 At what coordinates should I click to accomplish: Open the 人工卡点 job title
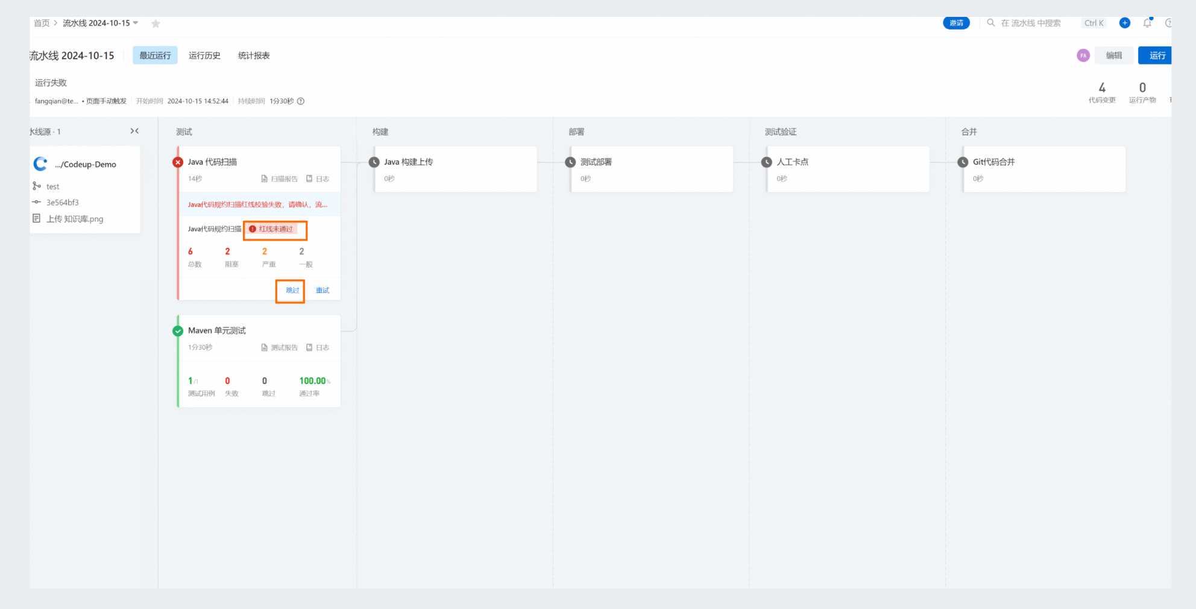pos(792,162)
